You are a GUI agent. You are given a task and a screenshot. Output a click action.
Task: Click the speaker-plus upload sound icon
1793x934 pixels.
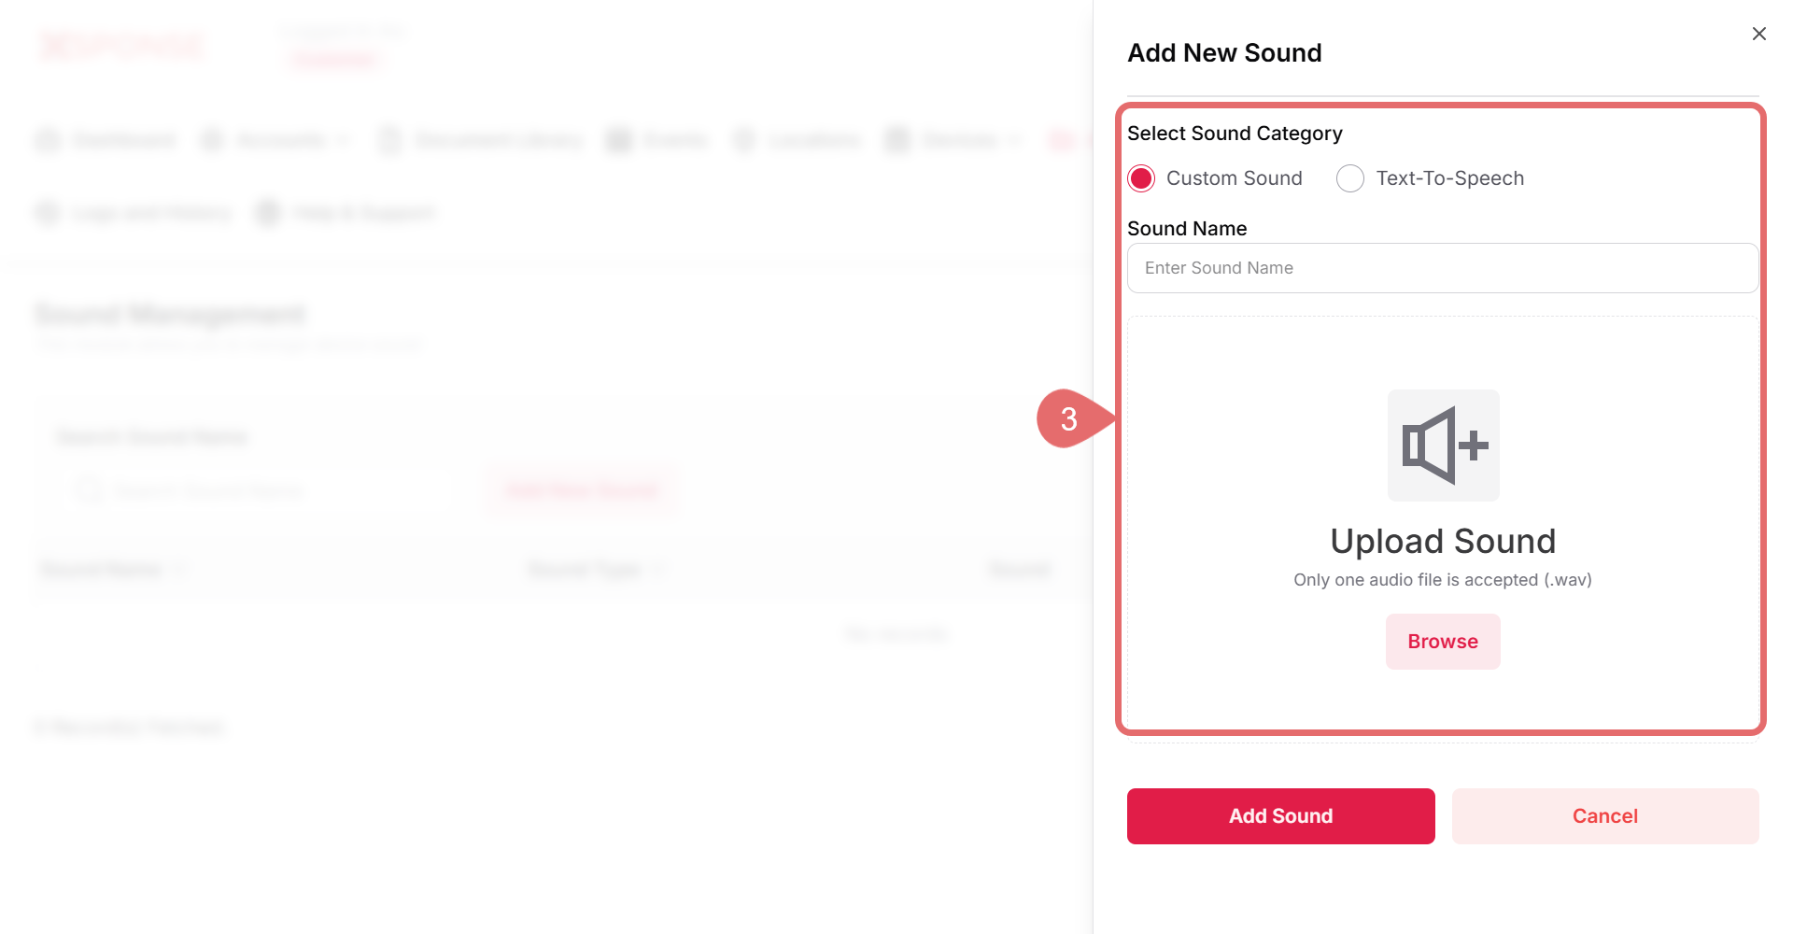pos(1443,446)
